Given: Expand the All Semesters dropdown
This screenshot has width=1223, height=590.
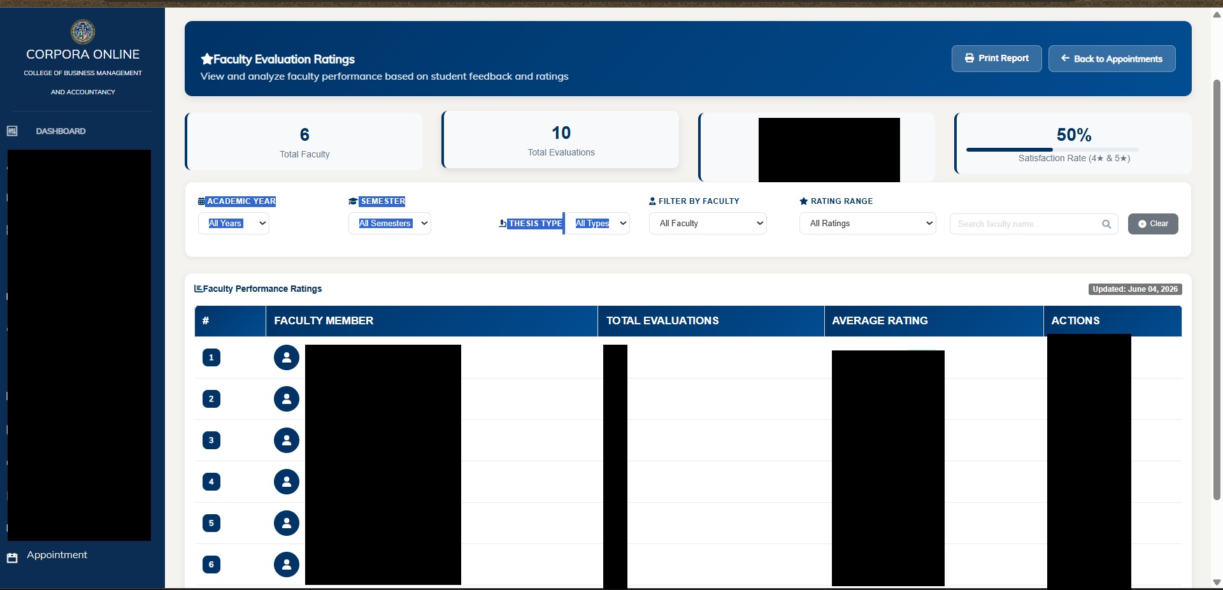Looking at the screenshot, I should [x=390, y=224].
